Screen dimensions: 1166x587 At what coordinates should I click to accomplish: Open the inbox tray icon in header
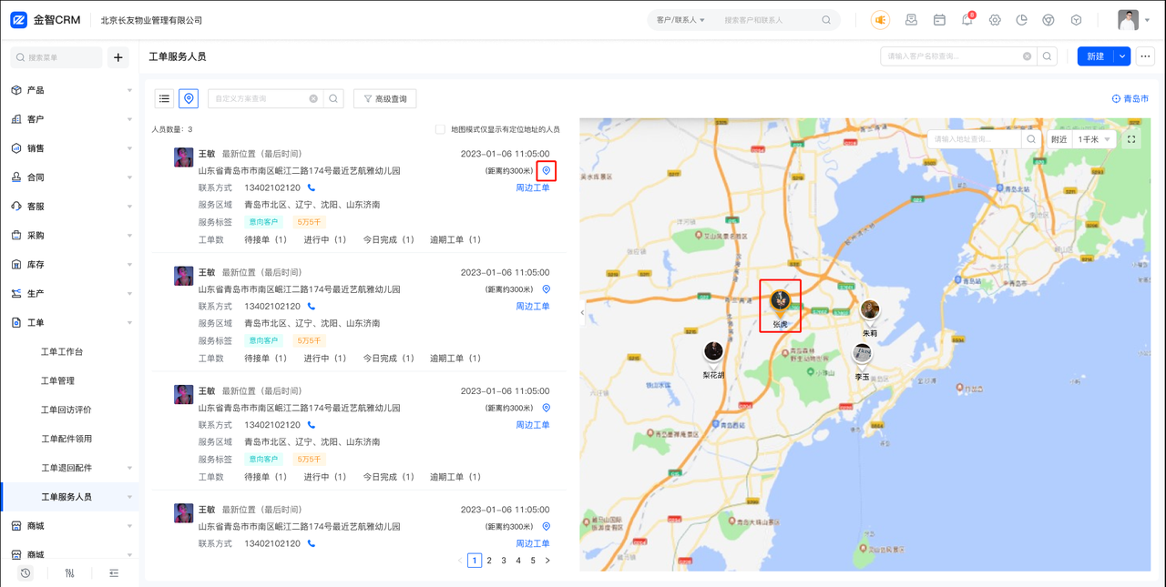911,20
